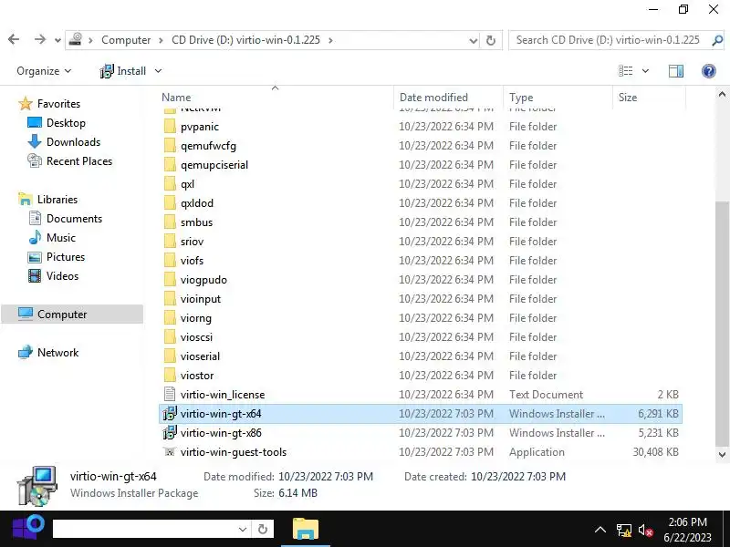This screenshot has width=730, height=547.
Task: Select the vioscsi folder name
Action: 196,337
